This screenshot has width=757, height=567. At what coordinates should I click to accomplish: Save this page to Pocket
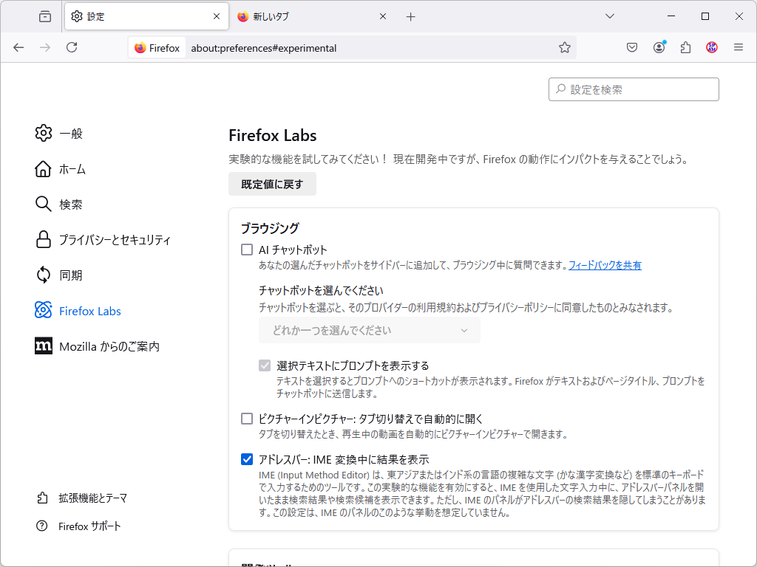tap(631, 47)
